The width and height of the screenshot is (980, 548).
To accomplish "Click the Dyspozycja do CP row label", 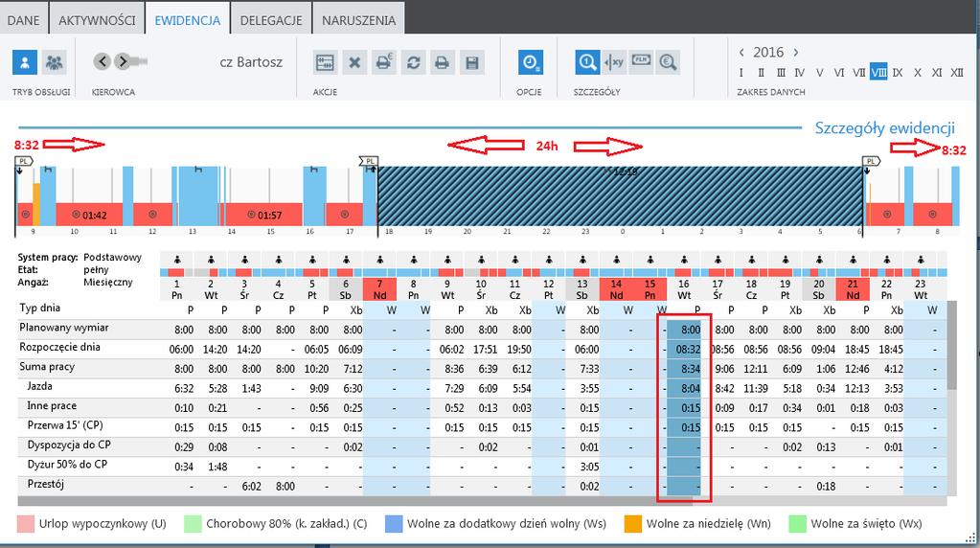I will point(69,445).
